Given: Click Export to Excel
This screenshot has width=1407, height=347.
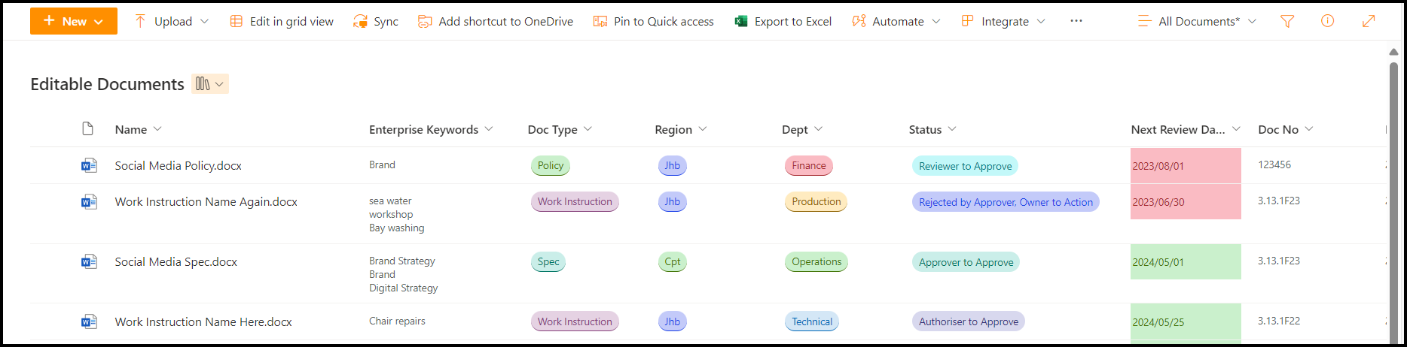Looking at the screenshot, I should 783,22.
